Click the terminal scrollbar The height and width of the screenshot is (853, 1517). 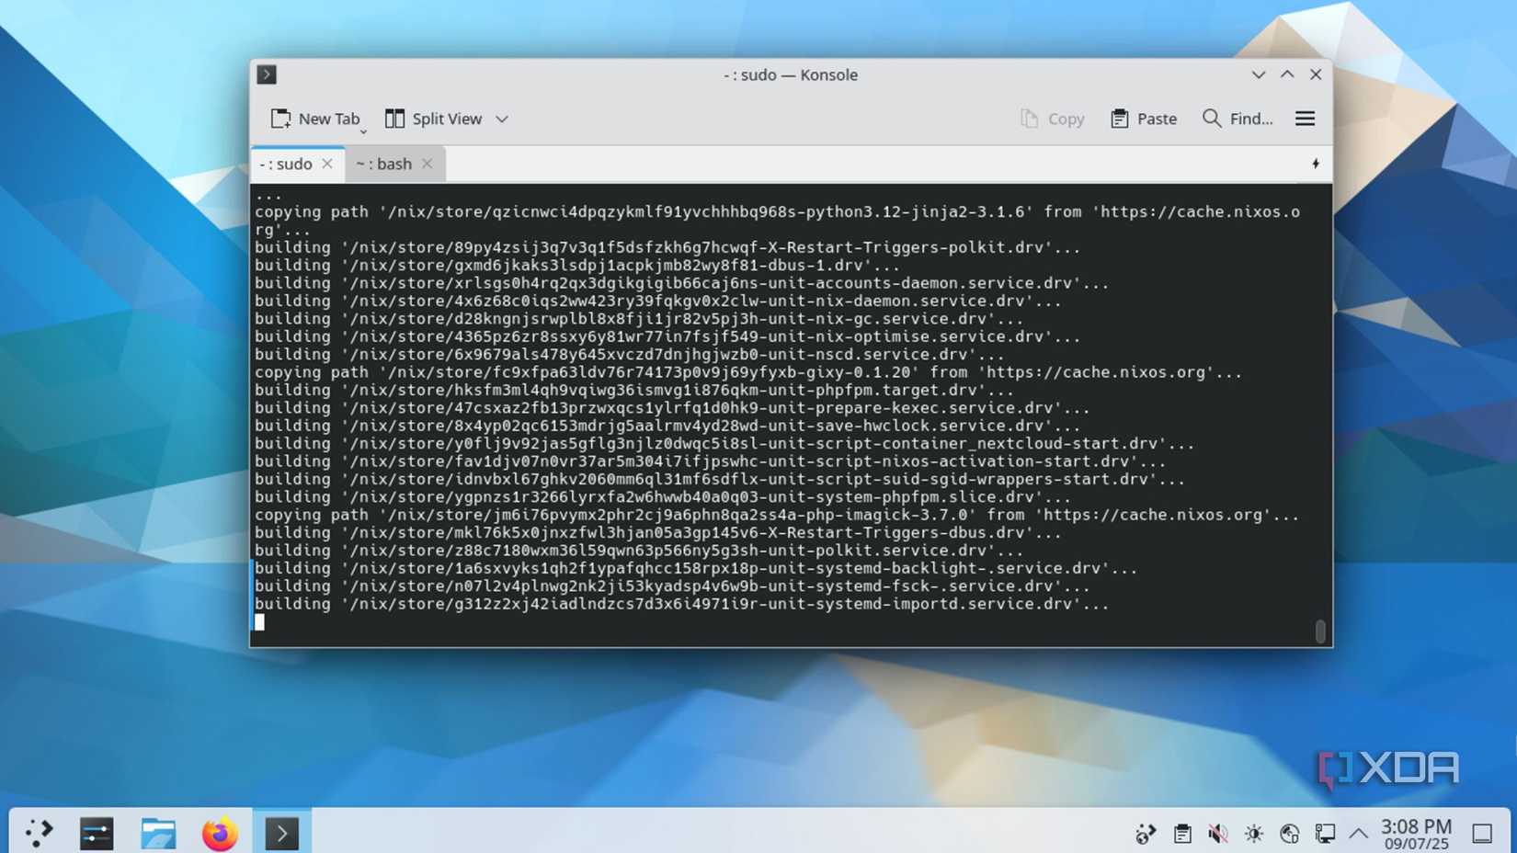[1321, 631]
